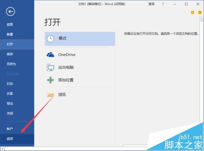204x151 pixels.
Task: Click the smiley face feedback icon
Action: point(193,13)
